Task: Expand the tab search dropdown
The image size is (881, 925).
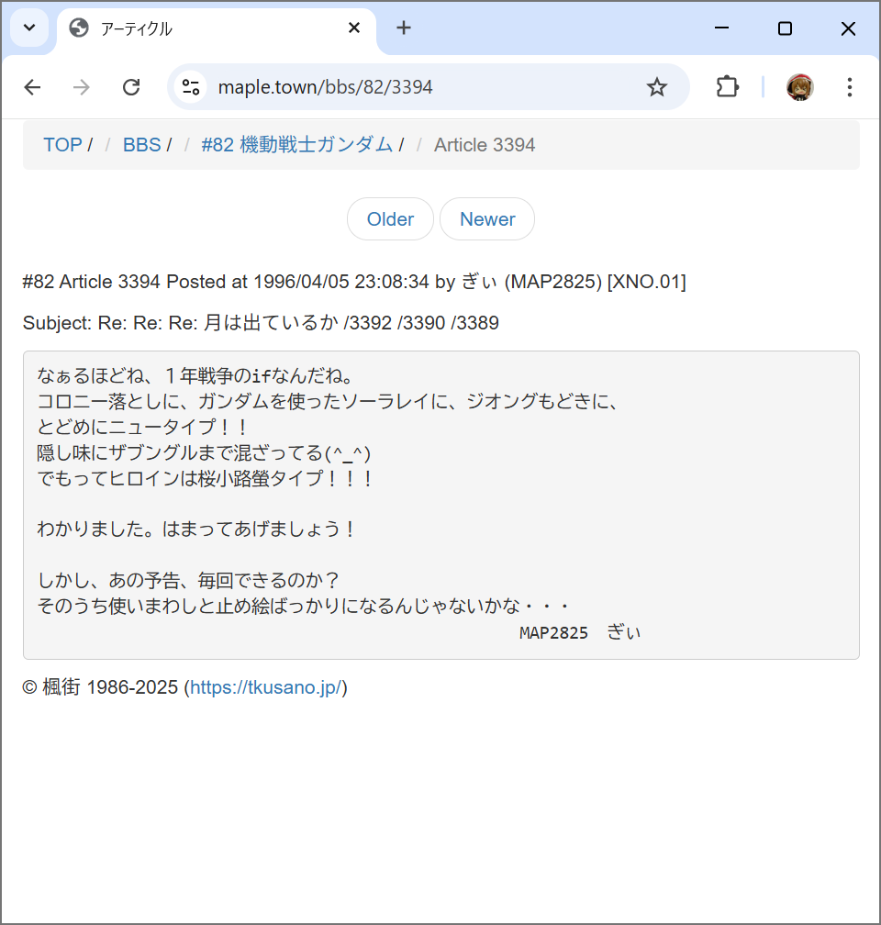Action: tap(29, 28)
